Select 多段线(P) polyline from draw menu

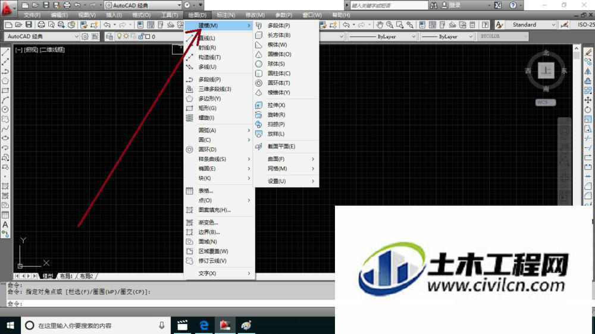click(x=219, y=80)
